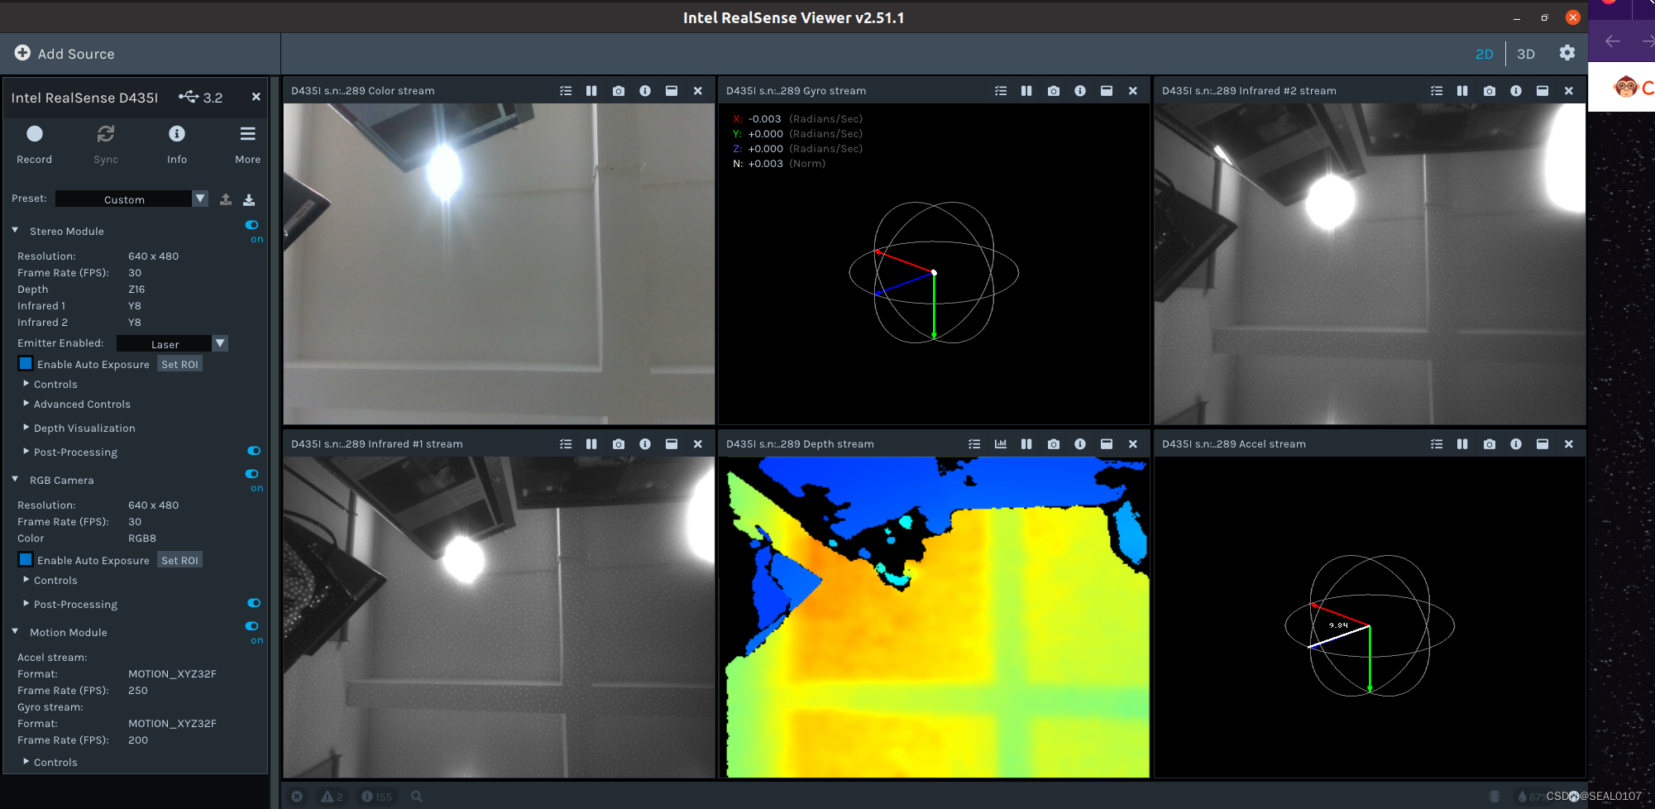Take a snapshot of the Gyro stream
Image resolution: width=1655 pixels, height=809 pixels.
(x=1053, y=91)
